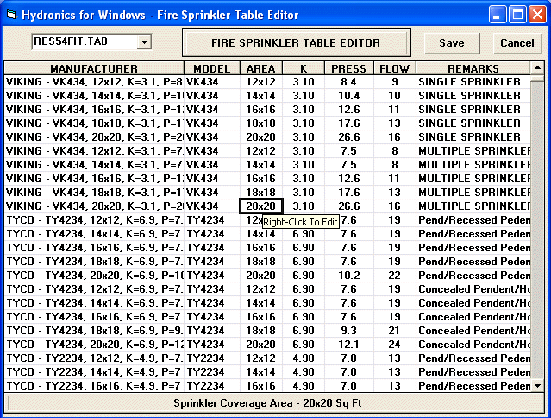Image resolution: width=551 pixels, height=418 pixels.
Task: Select the PRESS cell showing 8.4
Action: pos(348,82)
